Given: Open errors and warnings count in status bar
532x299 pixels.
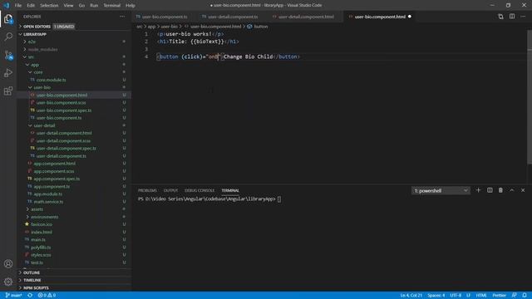Looking at the screenshot, I should point(47,296).
